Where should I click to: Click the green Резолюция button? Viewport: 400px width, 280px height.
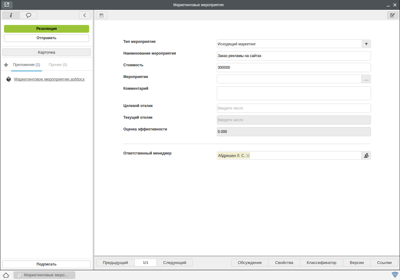pos(47,29)
